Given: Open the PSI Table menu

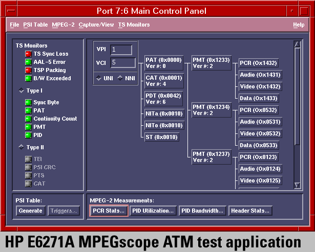Looking at the screenshot, I should click(x=35, y=25).
